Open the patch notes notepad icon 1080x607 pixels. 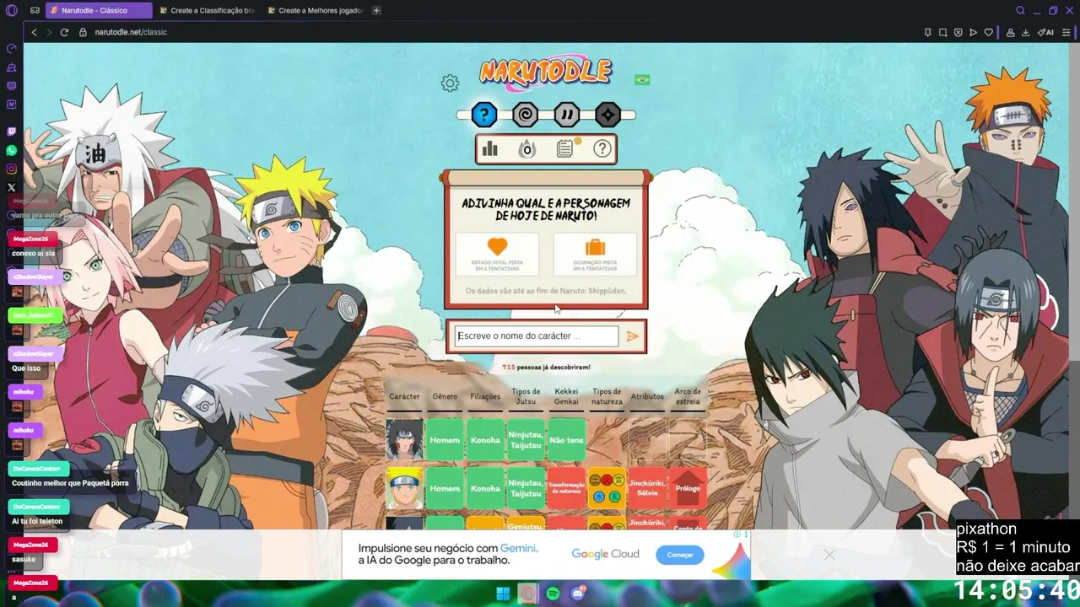(565, 149)
